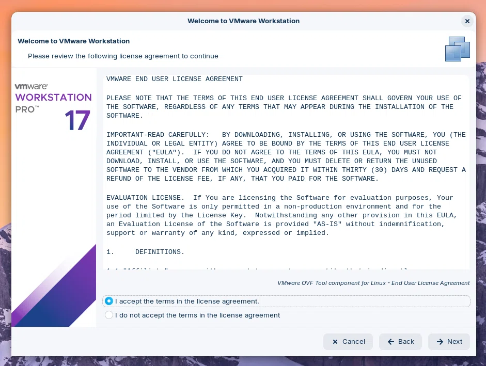Click the "IMPORTANT-READ CAREFULLY" paragraph
The height and width of the screenshot is (366, 486).
pyautogui.click(x=286, y=156)
